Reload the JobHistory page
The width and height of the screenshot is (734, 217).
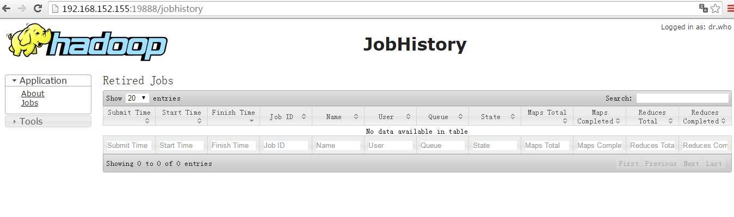pyautogui.click(x=38, y=8)
